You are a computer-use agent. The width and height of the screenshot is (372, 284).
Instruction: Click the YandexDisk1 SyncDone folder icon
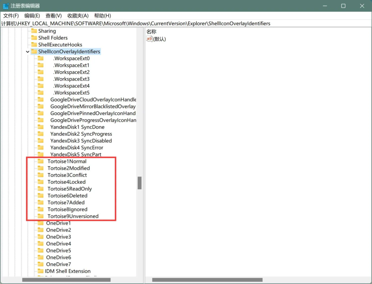tap(41, 127)
